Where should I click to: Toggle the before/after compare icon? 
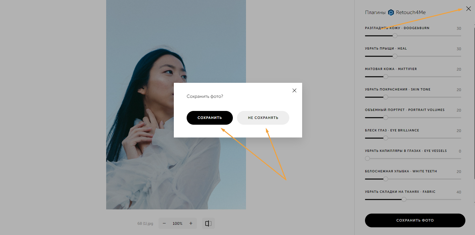pyautogui.click(x=208, y=223)
